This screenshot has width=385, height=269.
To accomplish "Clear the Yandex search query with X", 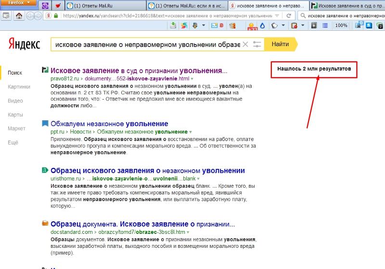I will point(245,44).
